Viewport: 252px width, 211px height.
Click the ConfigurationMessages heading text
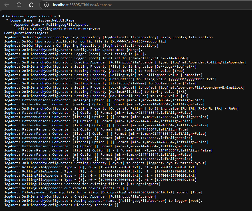coord(26,33)
